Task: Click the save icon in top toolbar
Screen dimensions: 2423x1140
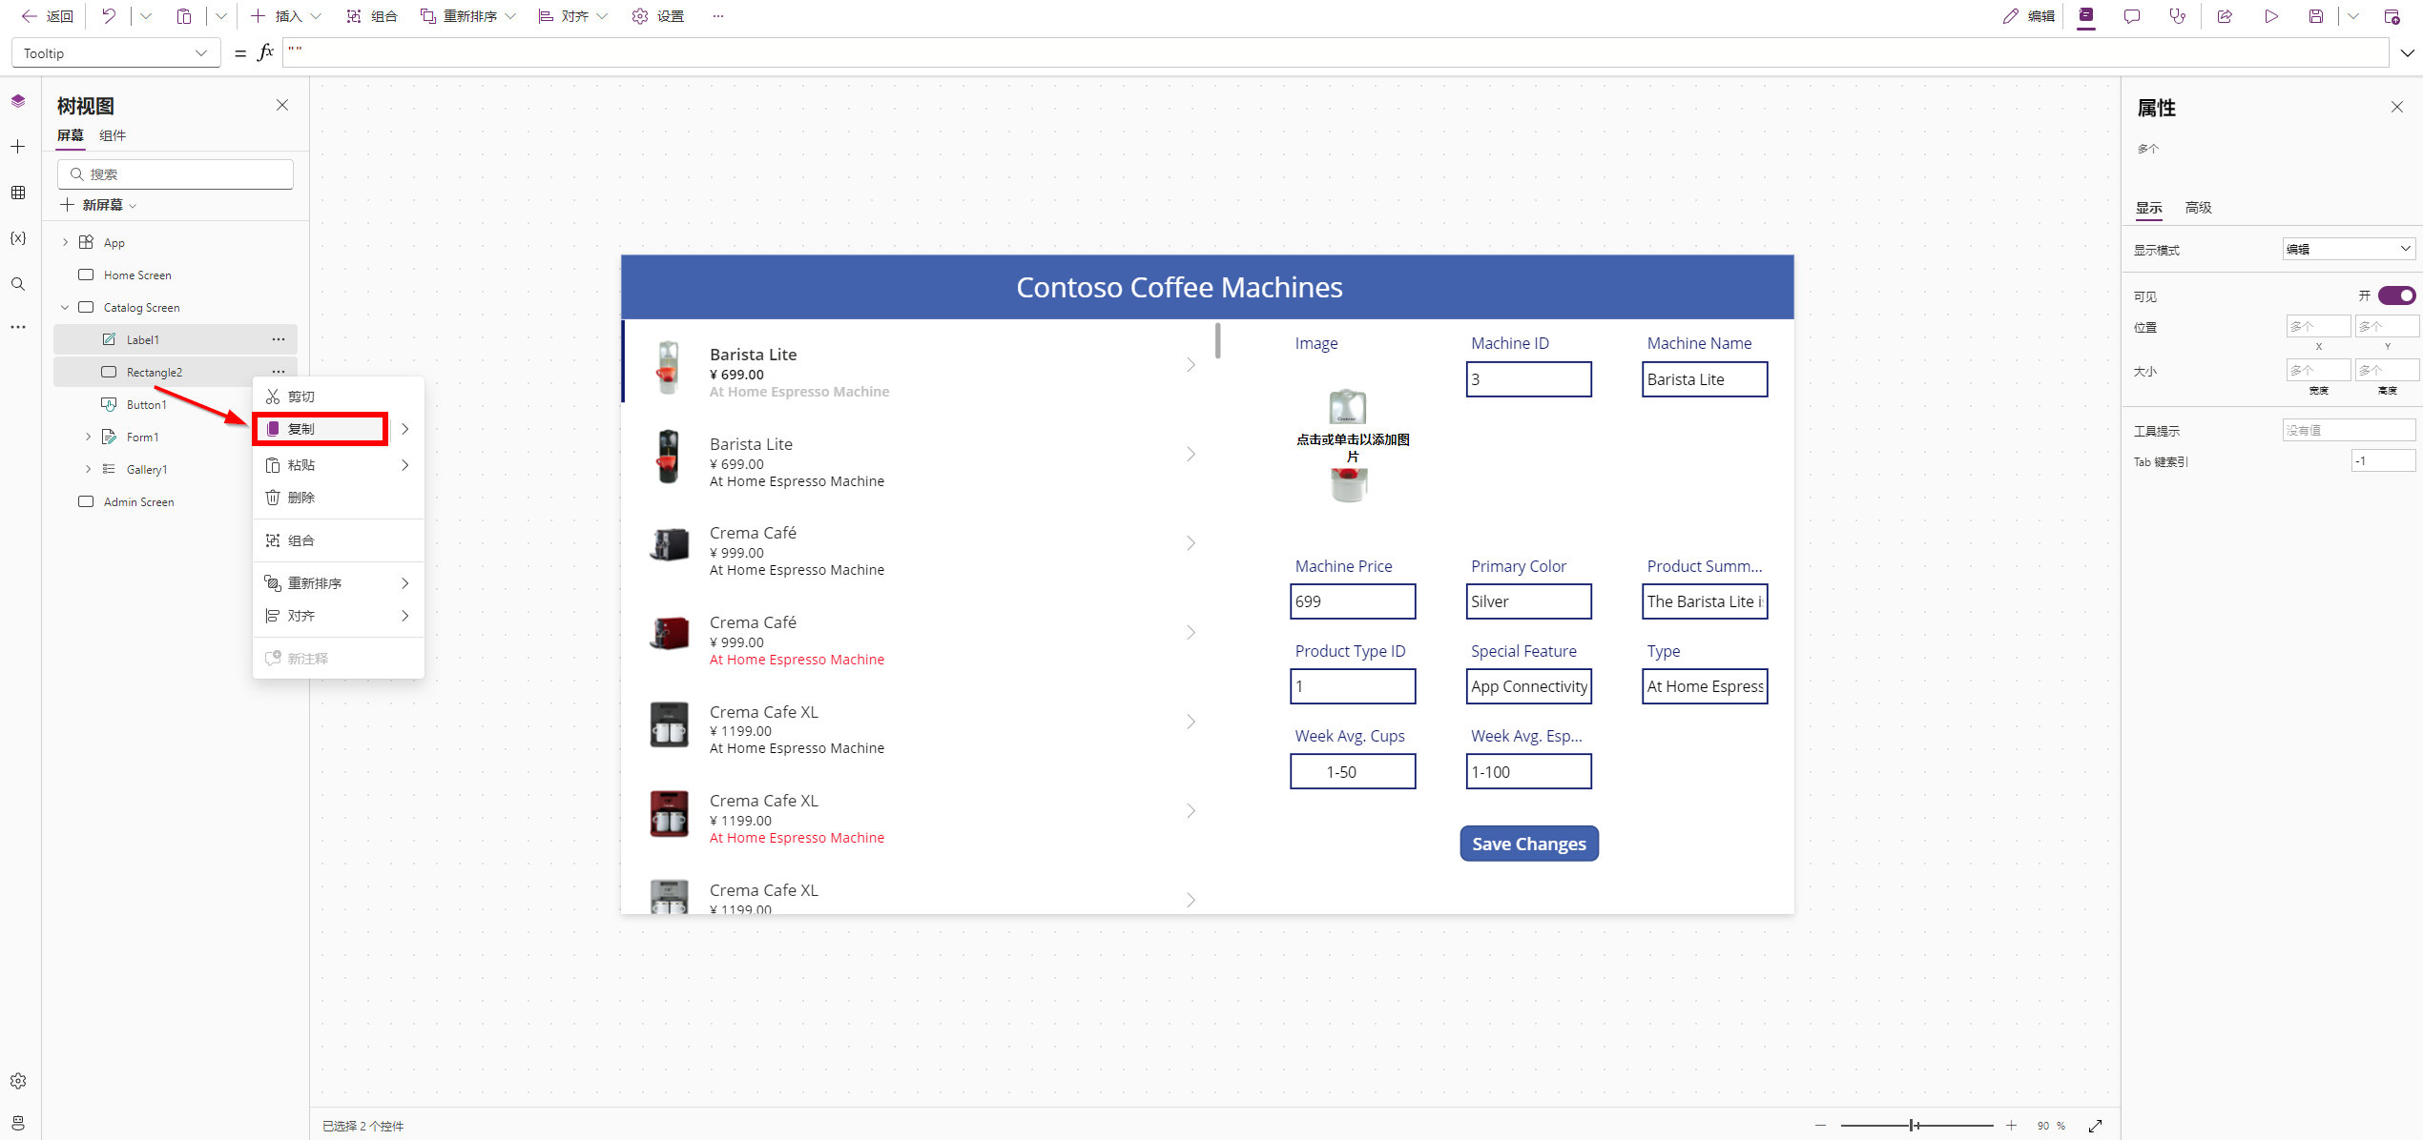Action: 2315,16
